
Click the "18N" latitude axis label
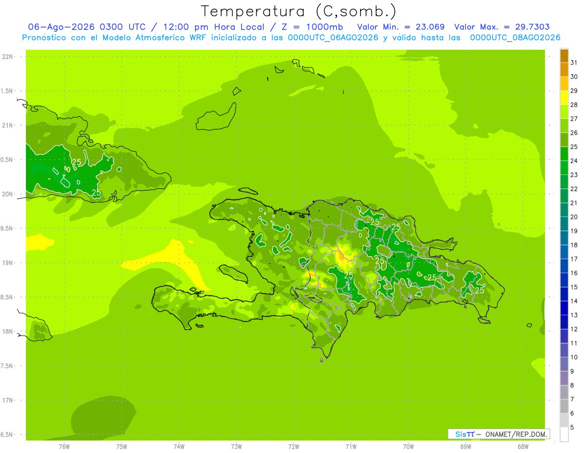point(8,331)
